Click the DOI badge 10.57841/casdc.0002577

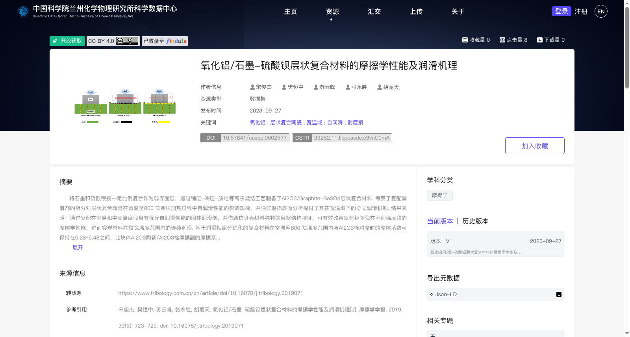coord(245,138)
